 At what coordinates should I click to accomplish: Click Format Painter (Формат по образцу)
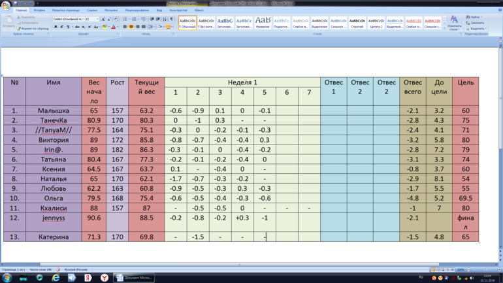click(33, 29)
